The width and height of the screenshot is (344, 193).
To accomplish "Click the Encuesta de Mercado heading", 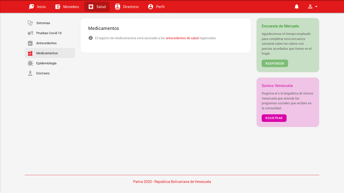I will pyautogui.click(x=280, y=26).
